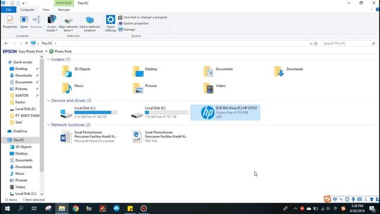Open PT. BUKIT DAMAI folder in sidebar
The height and width of the screenshot is (214, 380).
point(27,116)
